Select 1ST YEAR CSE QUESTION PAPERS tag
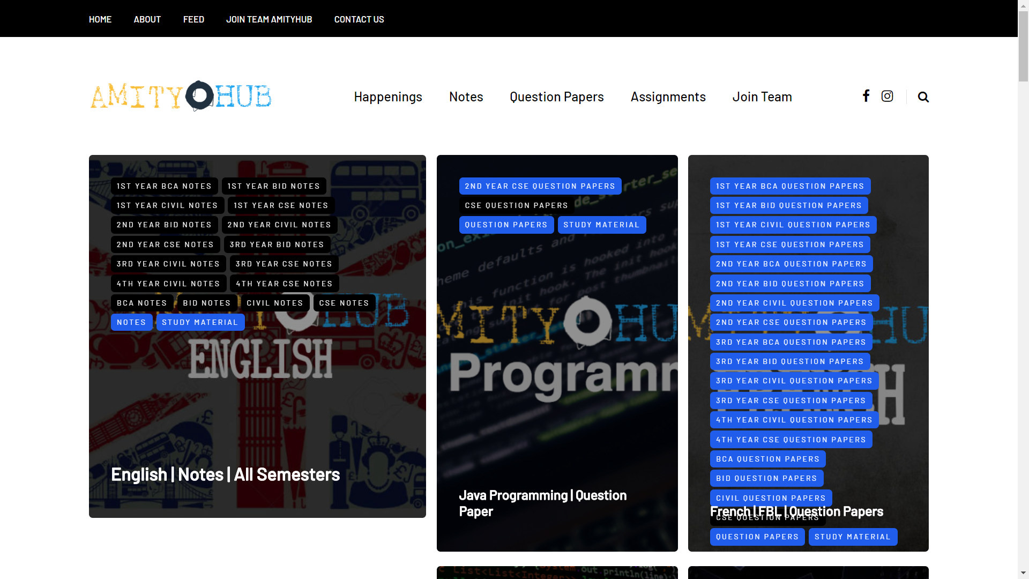 coord(790,244)
